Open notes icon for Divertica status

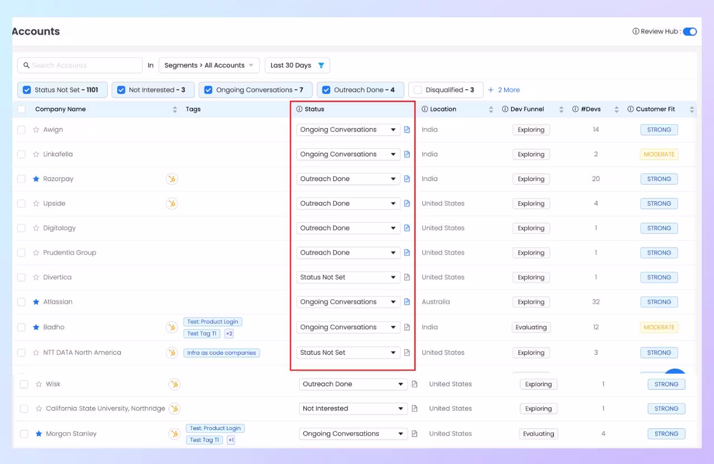coord(407,277)
